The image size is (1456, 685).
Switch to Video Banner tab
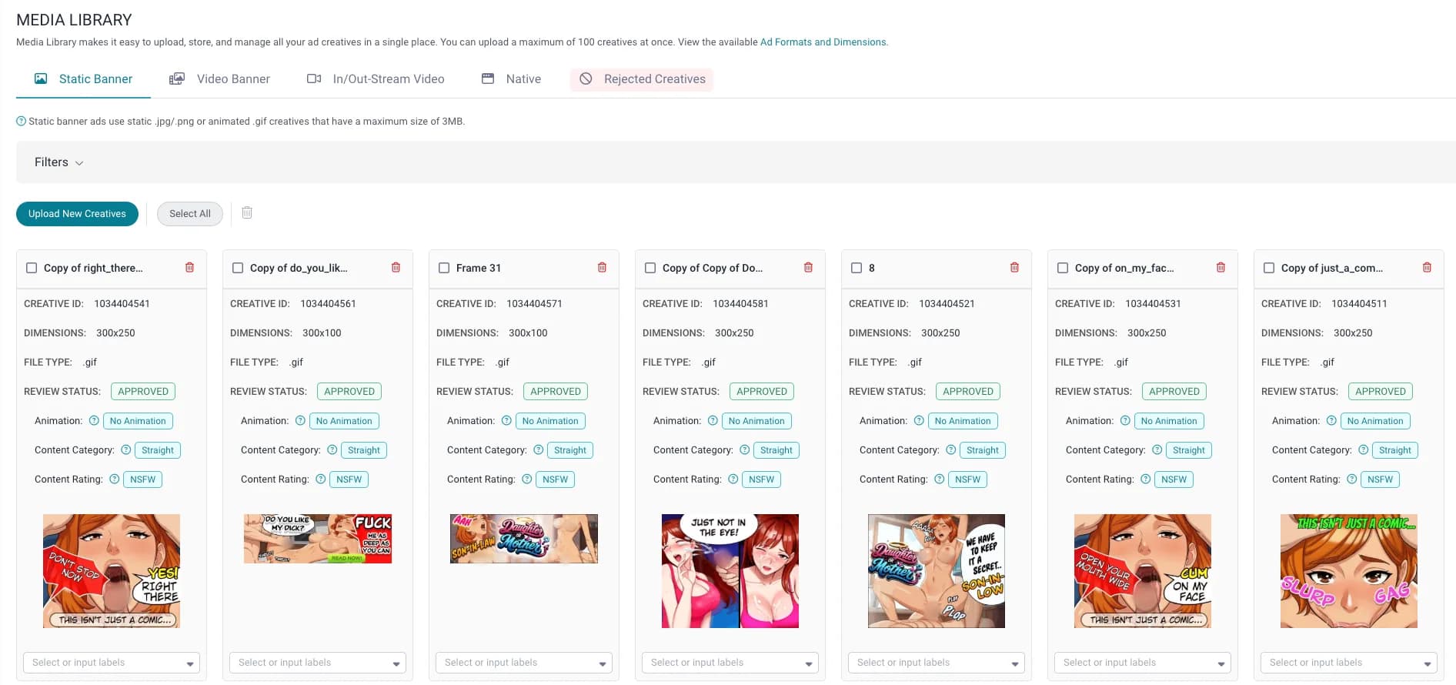point(220,79)
